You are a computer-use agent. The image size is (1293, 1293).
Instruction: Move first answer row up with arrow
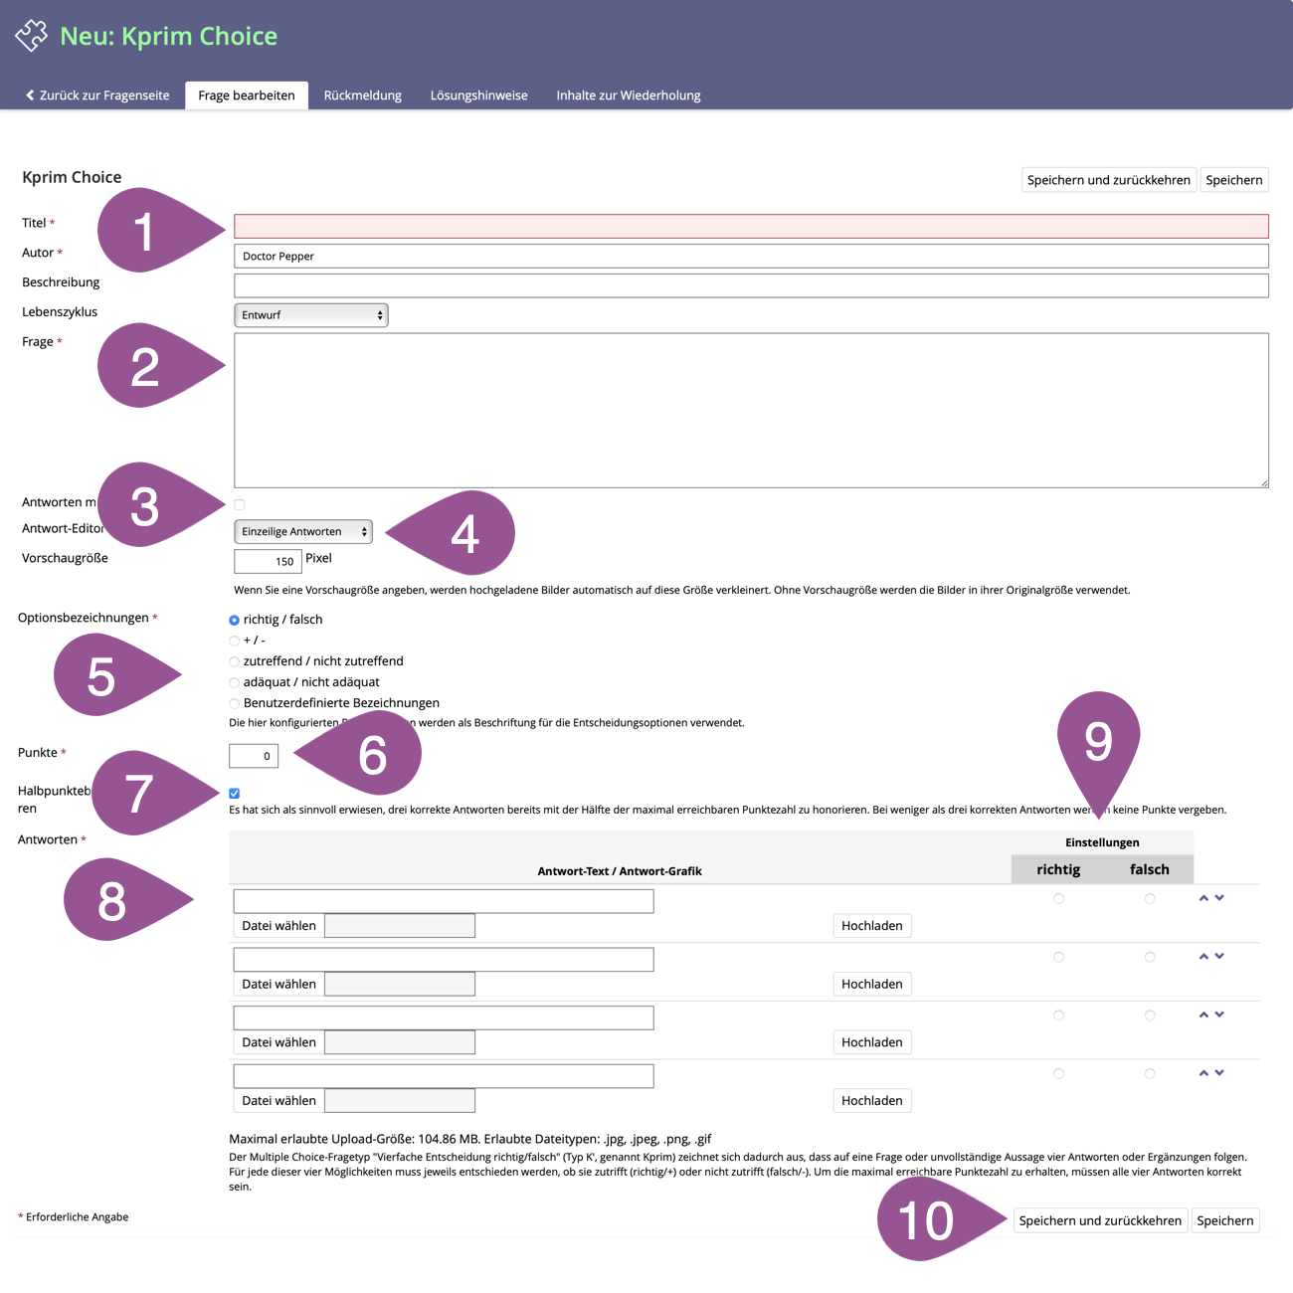pos(1203,898)
